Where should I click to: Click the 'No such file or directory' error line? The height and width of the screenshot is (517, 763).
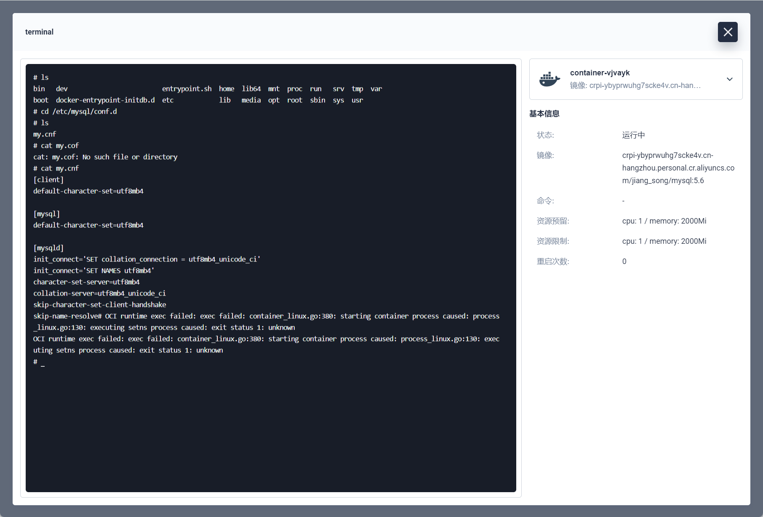(x=105, y=157)
